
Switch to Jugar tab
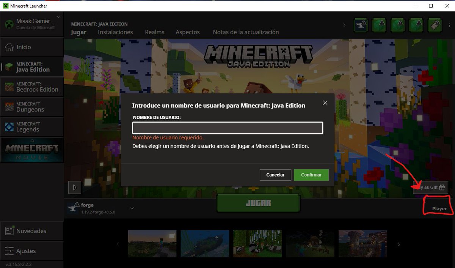coord(78,32)
